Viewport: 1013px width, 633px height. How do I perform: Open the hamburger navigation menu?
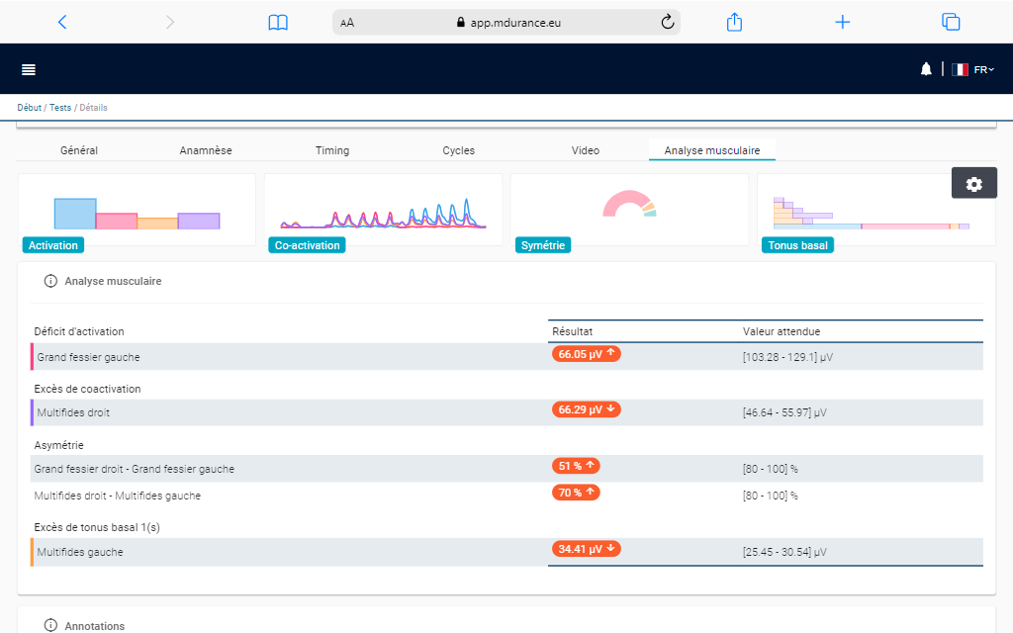click(x=29, y=69)
